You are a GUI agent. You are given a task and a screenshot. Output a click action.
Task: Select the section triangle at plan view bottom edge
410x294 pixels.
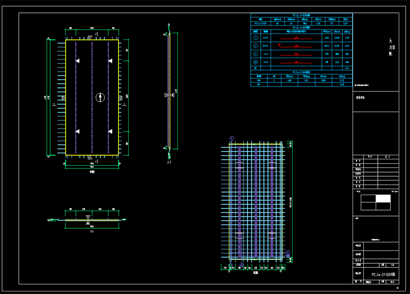tap(90, 157)
